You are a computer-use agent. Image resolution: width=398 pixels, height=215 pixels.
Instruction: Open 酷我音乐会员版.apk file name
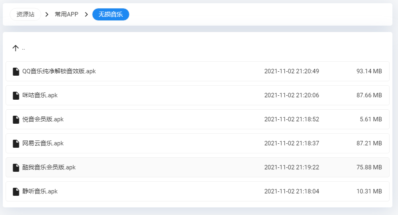point(49,167)
